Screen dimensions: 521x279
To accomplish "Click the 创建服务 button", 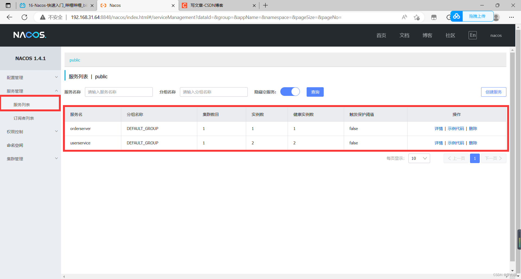I will [494, 92].
